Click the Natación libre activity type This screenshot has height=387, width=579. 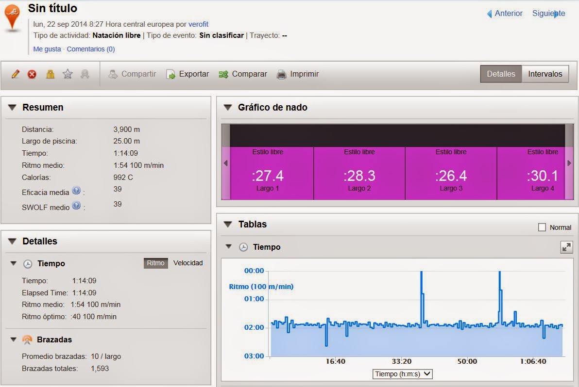(x=116, y=35)
